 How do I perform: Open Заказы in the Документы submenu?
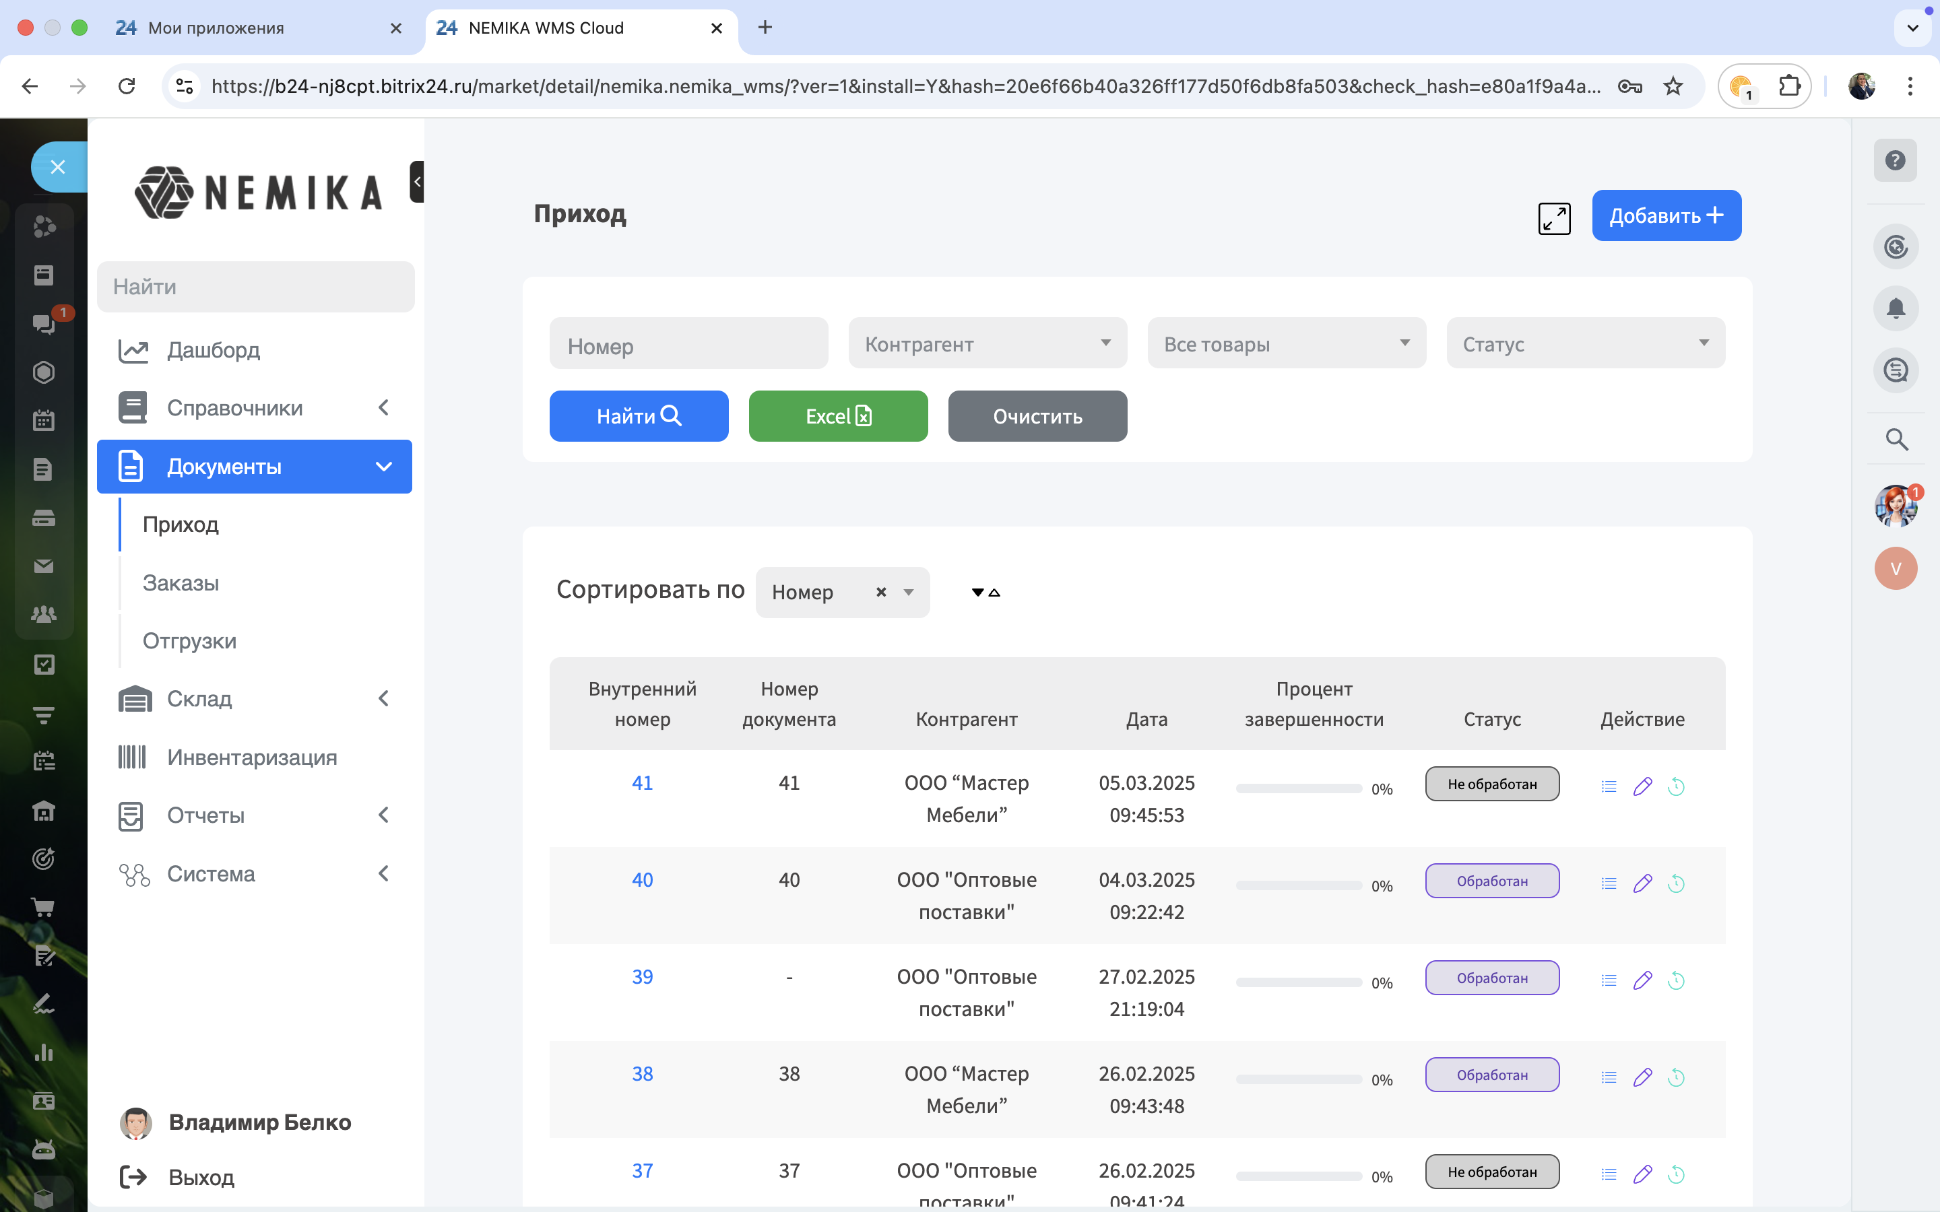click(x=181, y=582)
